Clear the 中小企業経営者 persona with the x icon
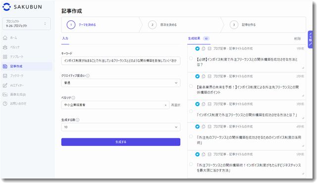The image size is (317, 183). click(165, 105)
